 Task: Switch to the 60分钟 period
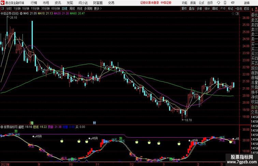[55, 9]
